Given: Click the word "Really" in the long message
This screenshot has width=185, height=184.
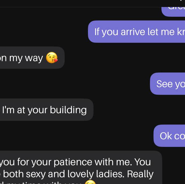Looking at the screenshot, I should pos(140,174).
